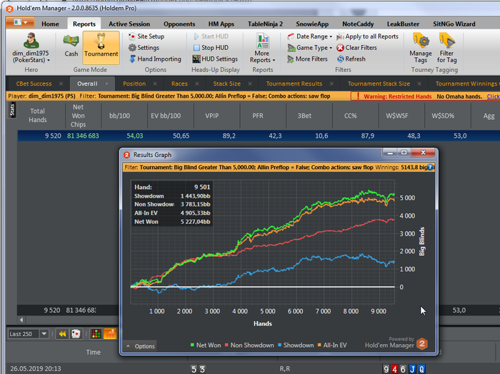Open Site Setup
Screen dimensions: 500x374
click(146, 36)
